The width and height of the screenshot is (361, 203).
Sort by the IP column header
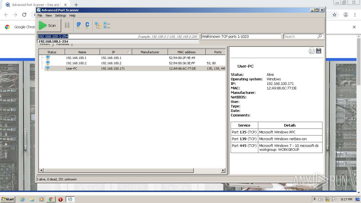[116, 52]
